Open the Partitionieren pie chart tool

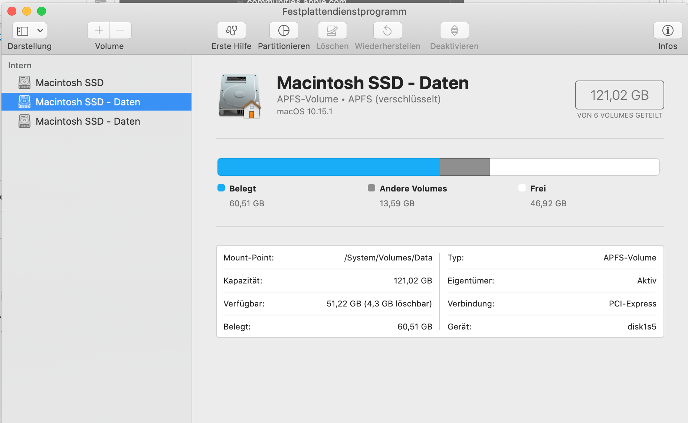coord(284,30)
